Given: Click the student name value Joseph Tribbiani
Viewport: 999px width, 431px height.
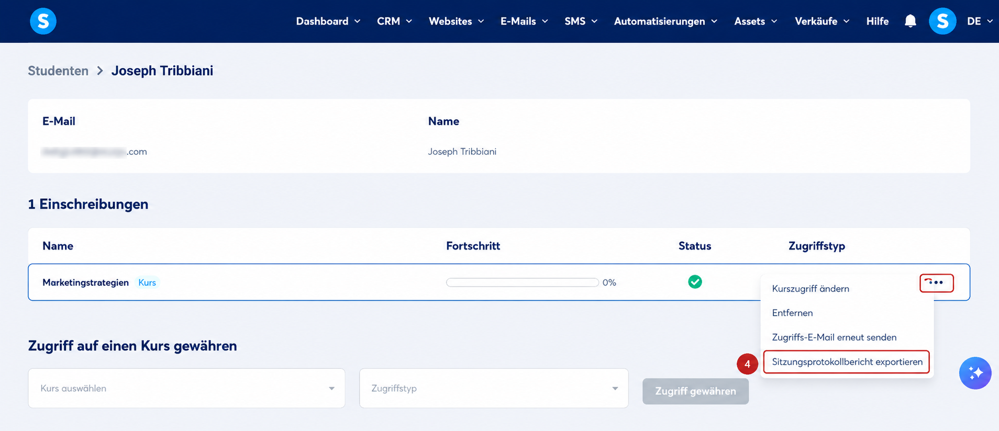Looking at the screenshot, I should [x=462, y=152].
